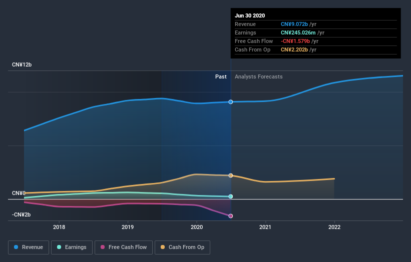Screen dimensions: 411x262
Task: Click the Past section label
Action: point(221,76)
